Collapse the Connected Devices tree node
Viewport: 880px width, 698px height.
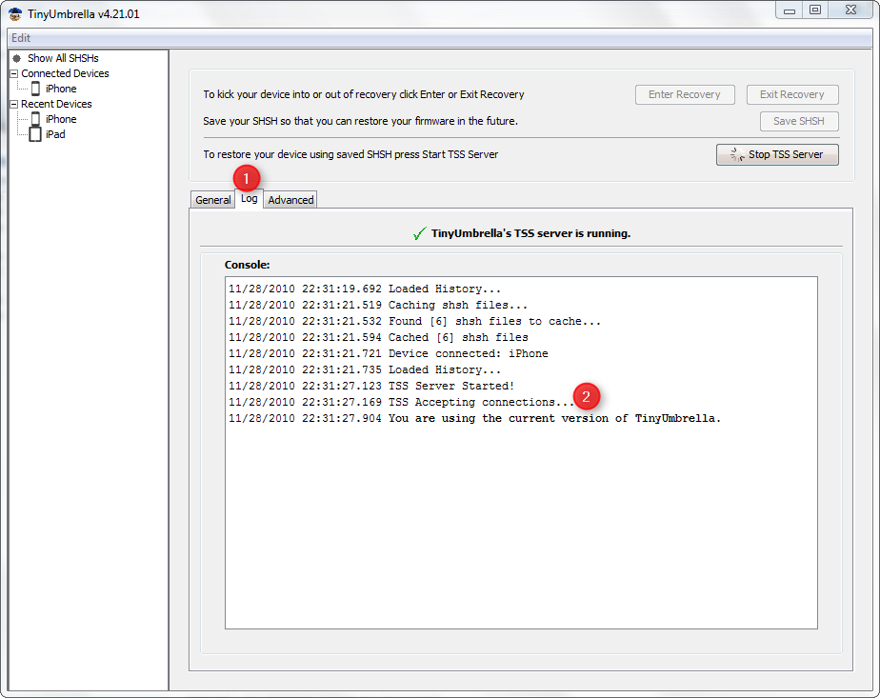(x=14, y=73)
